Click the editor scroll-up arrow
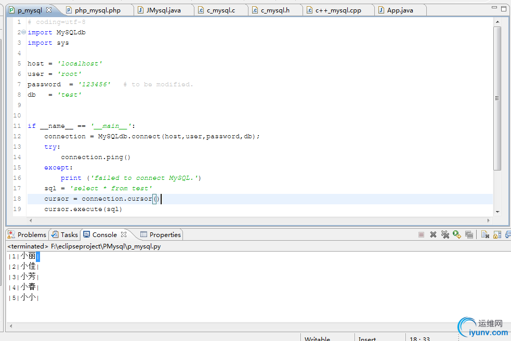Viewport: 511px width, 341px height. click(497, 22)
